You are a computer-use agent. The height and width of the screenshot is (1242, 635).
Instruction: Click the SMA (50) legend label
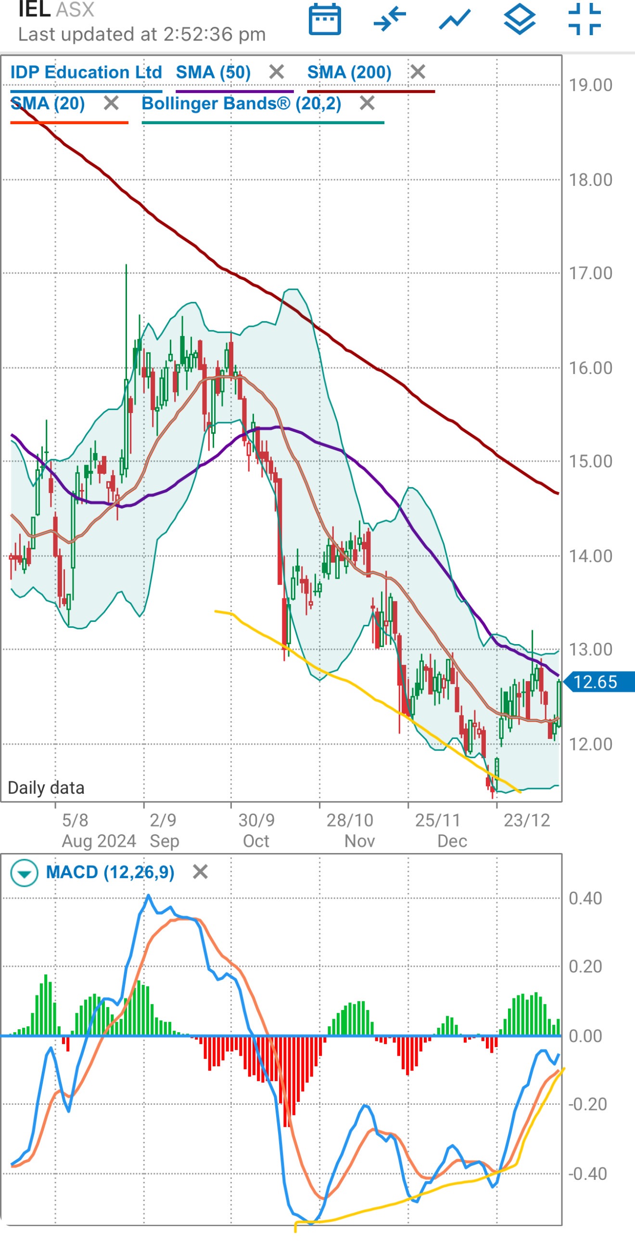214,72
